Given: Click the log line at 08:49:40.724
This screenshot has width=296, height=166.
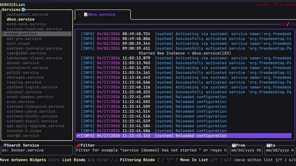Looking at the screenshot, I should [184, 34].
